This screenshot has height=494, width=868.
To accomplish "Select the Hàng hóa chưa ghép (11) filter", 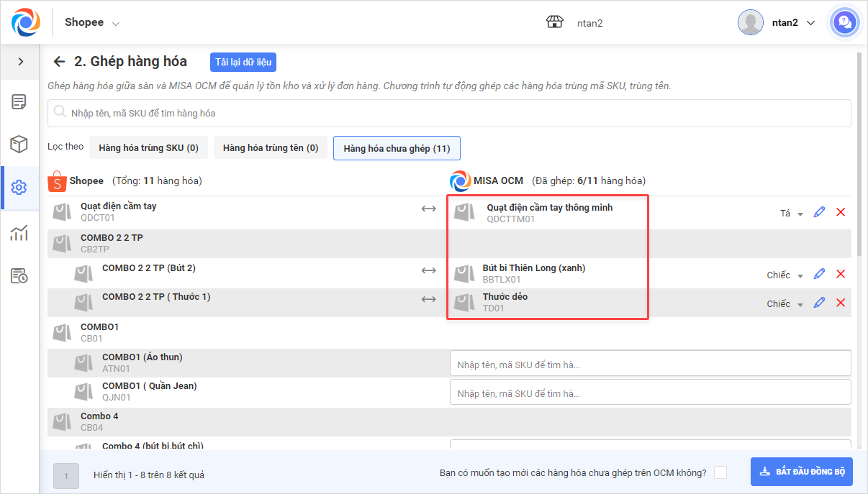I will pos(397,148).
